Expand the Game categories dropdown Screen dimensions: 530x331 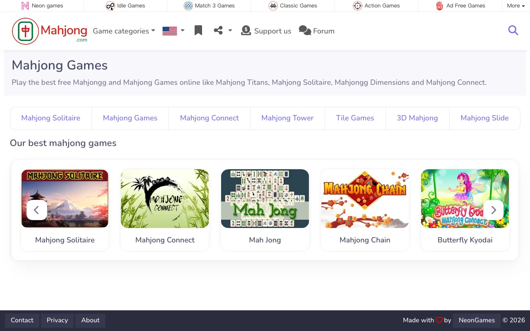tap(124, 31)
